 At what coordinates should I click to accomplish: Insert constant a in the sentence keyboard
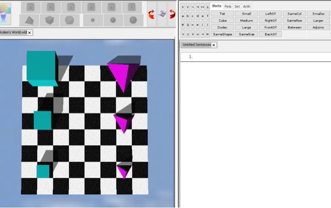pyautogui.click(x=183, y=16)
